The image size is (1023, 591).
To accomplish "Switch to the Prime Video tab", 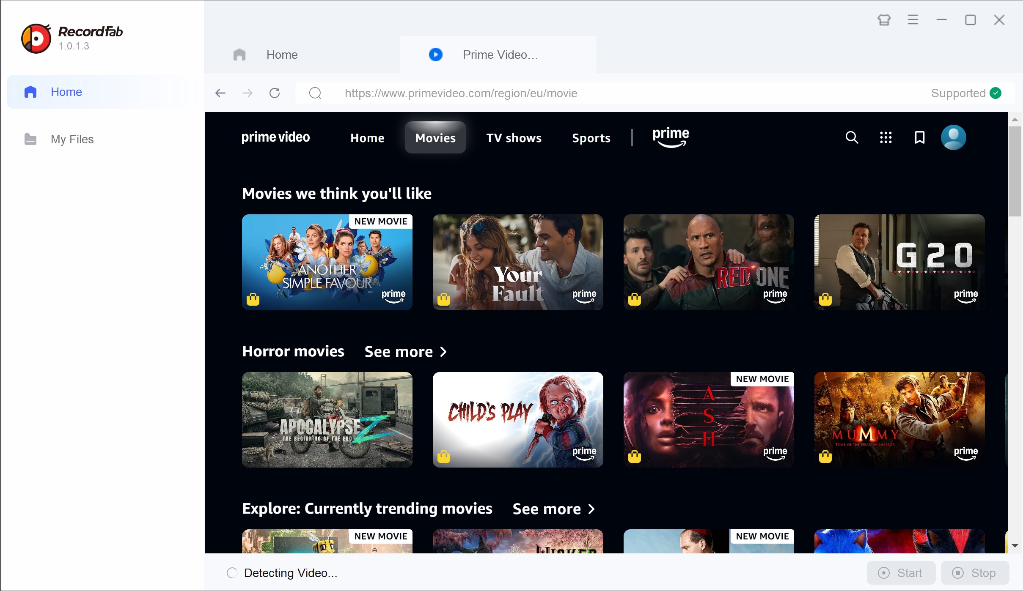I will [x=498, y=55].
